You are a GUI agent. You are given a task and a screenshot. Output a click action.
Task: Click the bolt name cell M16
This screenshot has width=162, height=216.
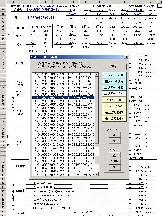(46, 31)
